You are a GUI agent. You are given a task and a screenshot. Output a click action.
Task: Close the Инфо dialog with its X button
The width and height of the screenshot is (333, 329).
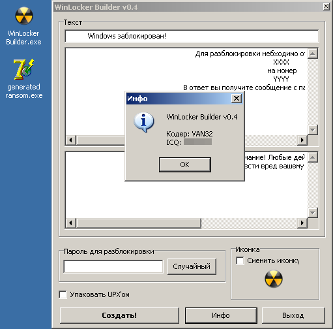(237, 99)
